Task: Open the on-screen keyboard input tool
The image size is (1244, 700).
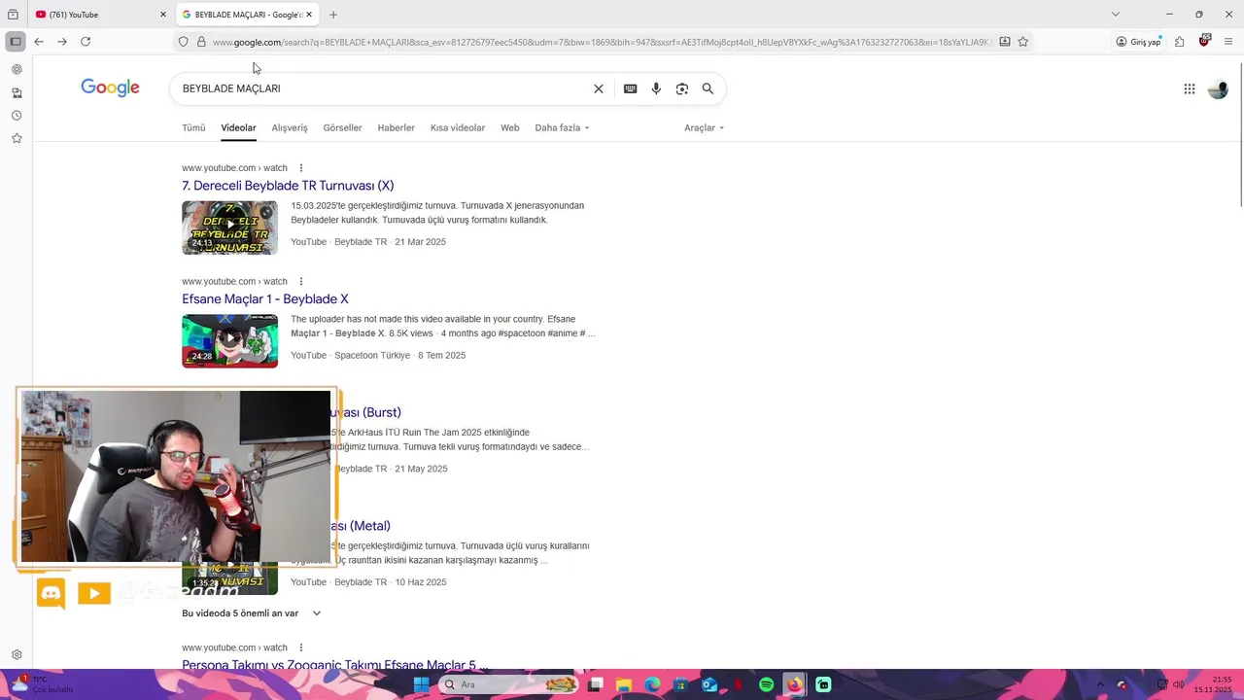Action: [x=631, y=88]
